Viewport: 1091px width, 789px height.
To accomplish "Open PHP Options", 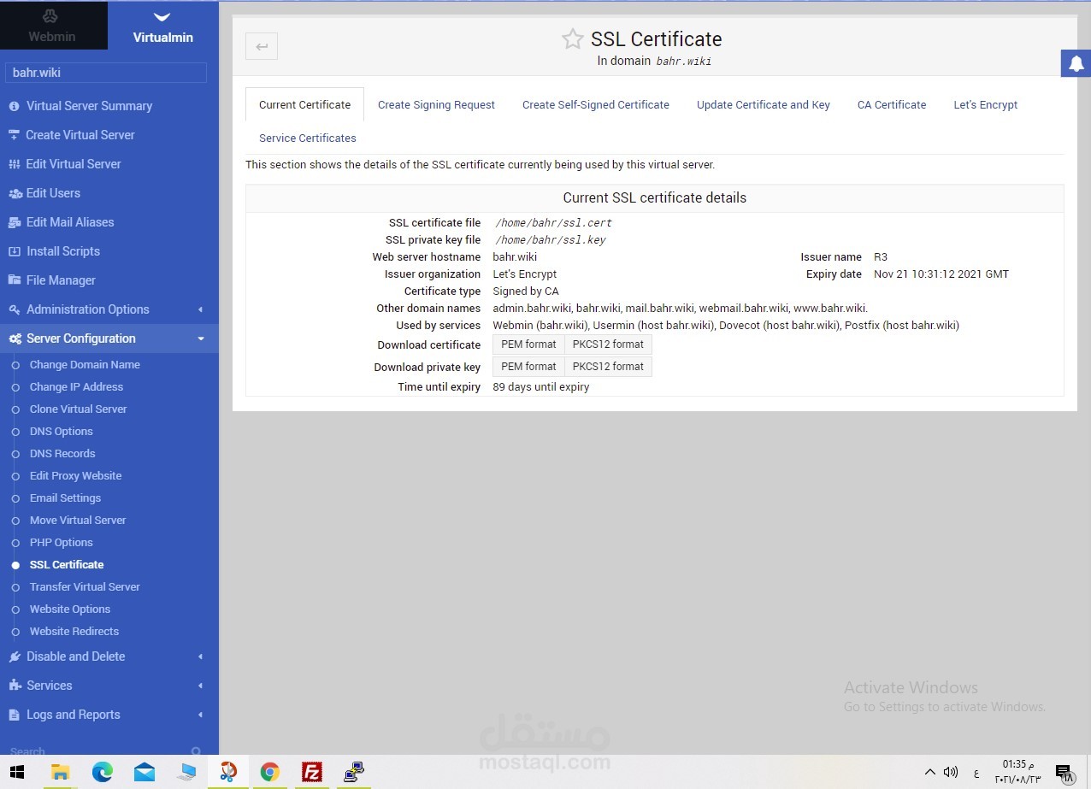I will point(61,543).
